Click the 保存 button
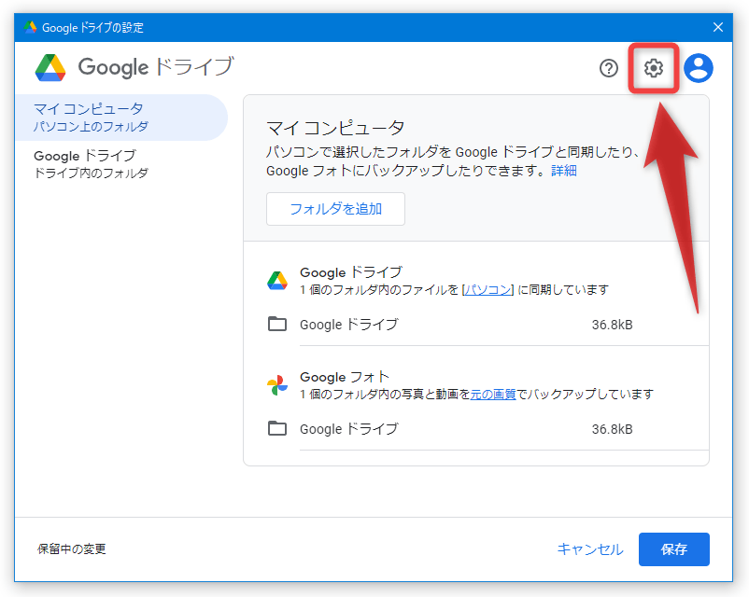This screenshot has width=749, height=597. click(x=674, y=549)
